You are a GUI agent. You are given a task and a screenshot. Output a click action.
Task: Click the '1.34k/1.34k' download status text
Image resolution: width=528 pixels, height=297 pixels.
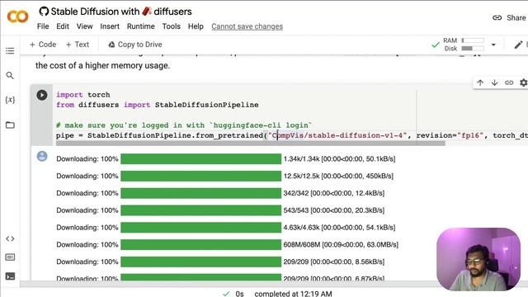[x=339, y=158]
